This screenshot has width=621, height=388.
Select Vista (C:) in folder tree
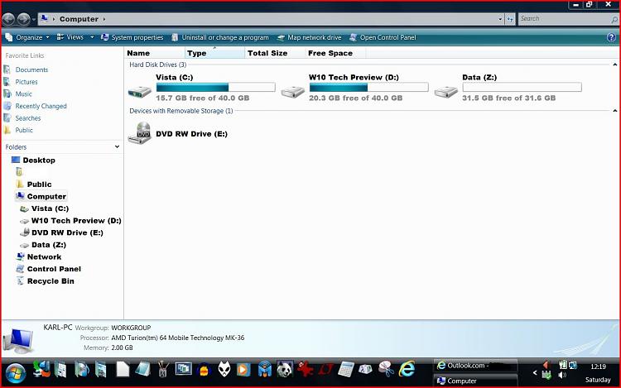[50, 208]
